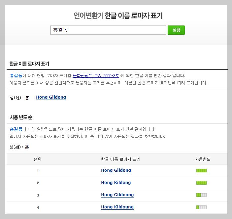Click the 사용빈도 column header
This screenshot has width=232, height=219.
[202, 159]
